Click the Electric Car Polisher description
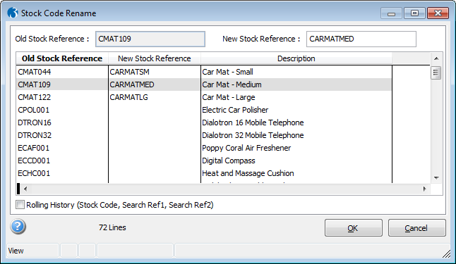 pos(235,110)
